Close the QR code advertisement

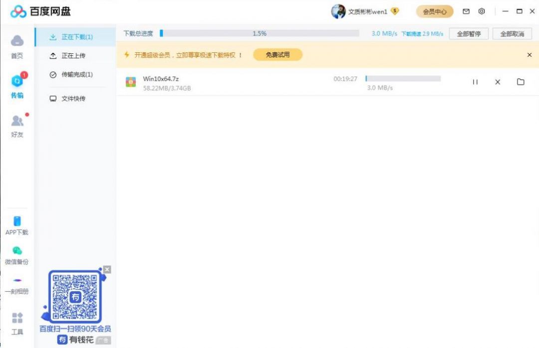(107, 269)
